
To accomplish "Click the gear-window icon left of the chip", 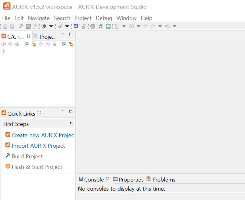I will [x=84, y=26].
